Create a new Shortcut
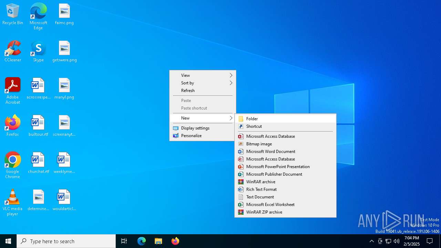 (x=285, y=126)
